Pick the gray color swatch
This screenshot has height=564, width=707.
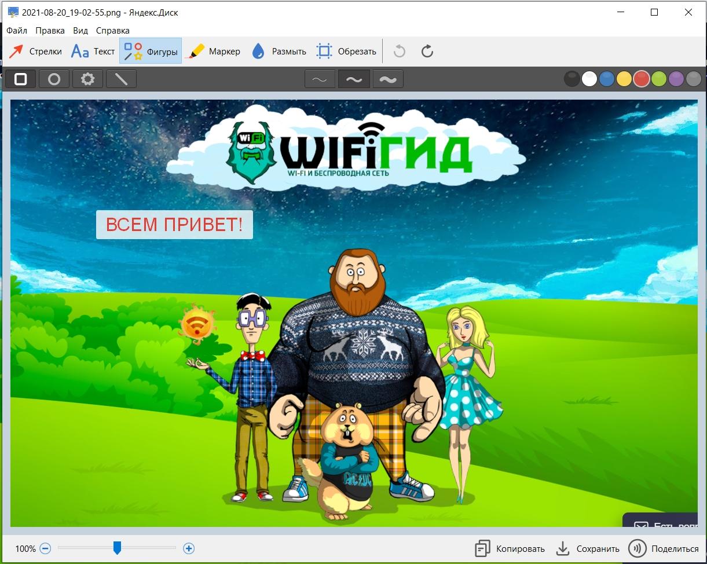694,79
